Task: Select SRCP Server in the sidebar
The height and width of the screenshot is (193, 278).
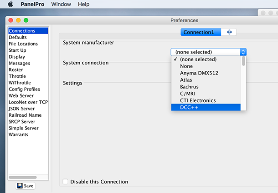Action: click(28, 121)
